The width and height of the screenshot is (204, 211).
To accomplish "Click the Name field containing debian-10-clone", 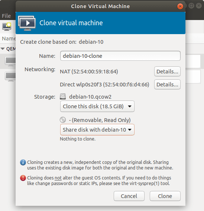I will pyautogui.click(x=120, y=56).
